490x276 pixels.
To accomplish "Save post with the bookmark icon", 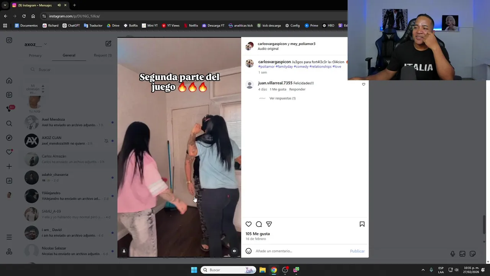I will pos(362,224).
